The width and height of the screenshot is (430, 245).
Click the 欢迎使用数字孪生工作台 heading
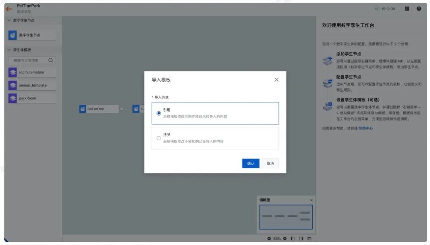click(348, 25)
